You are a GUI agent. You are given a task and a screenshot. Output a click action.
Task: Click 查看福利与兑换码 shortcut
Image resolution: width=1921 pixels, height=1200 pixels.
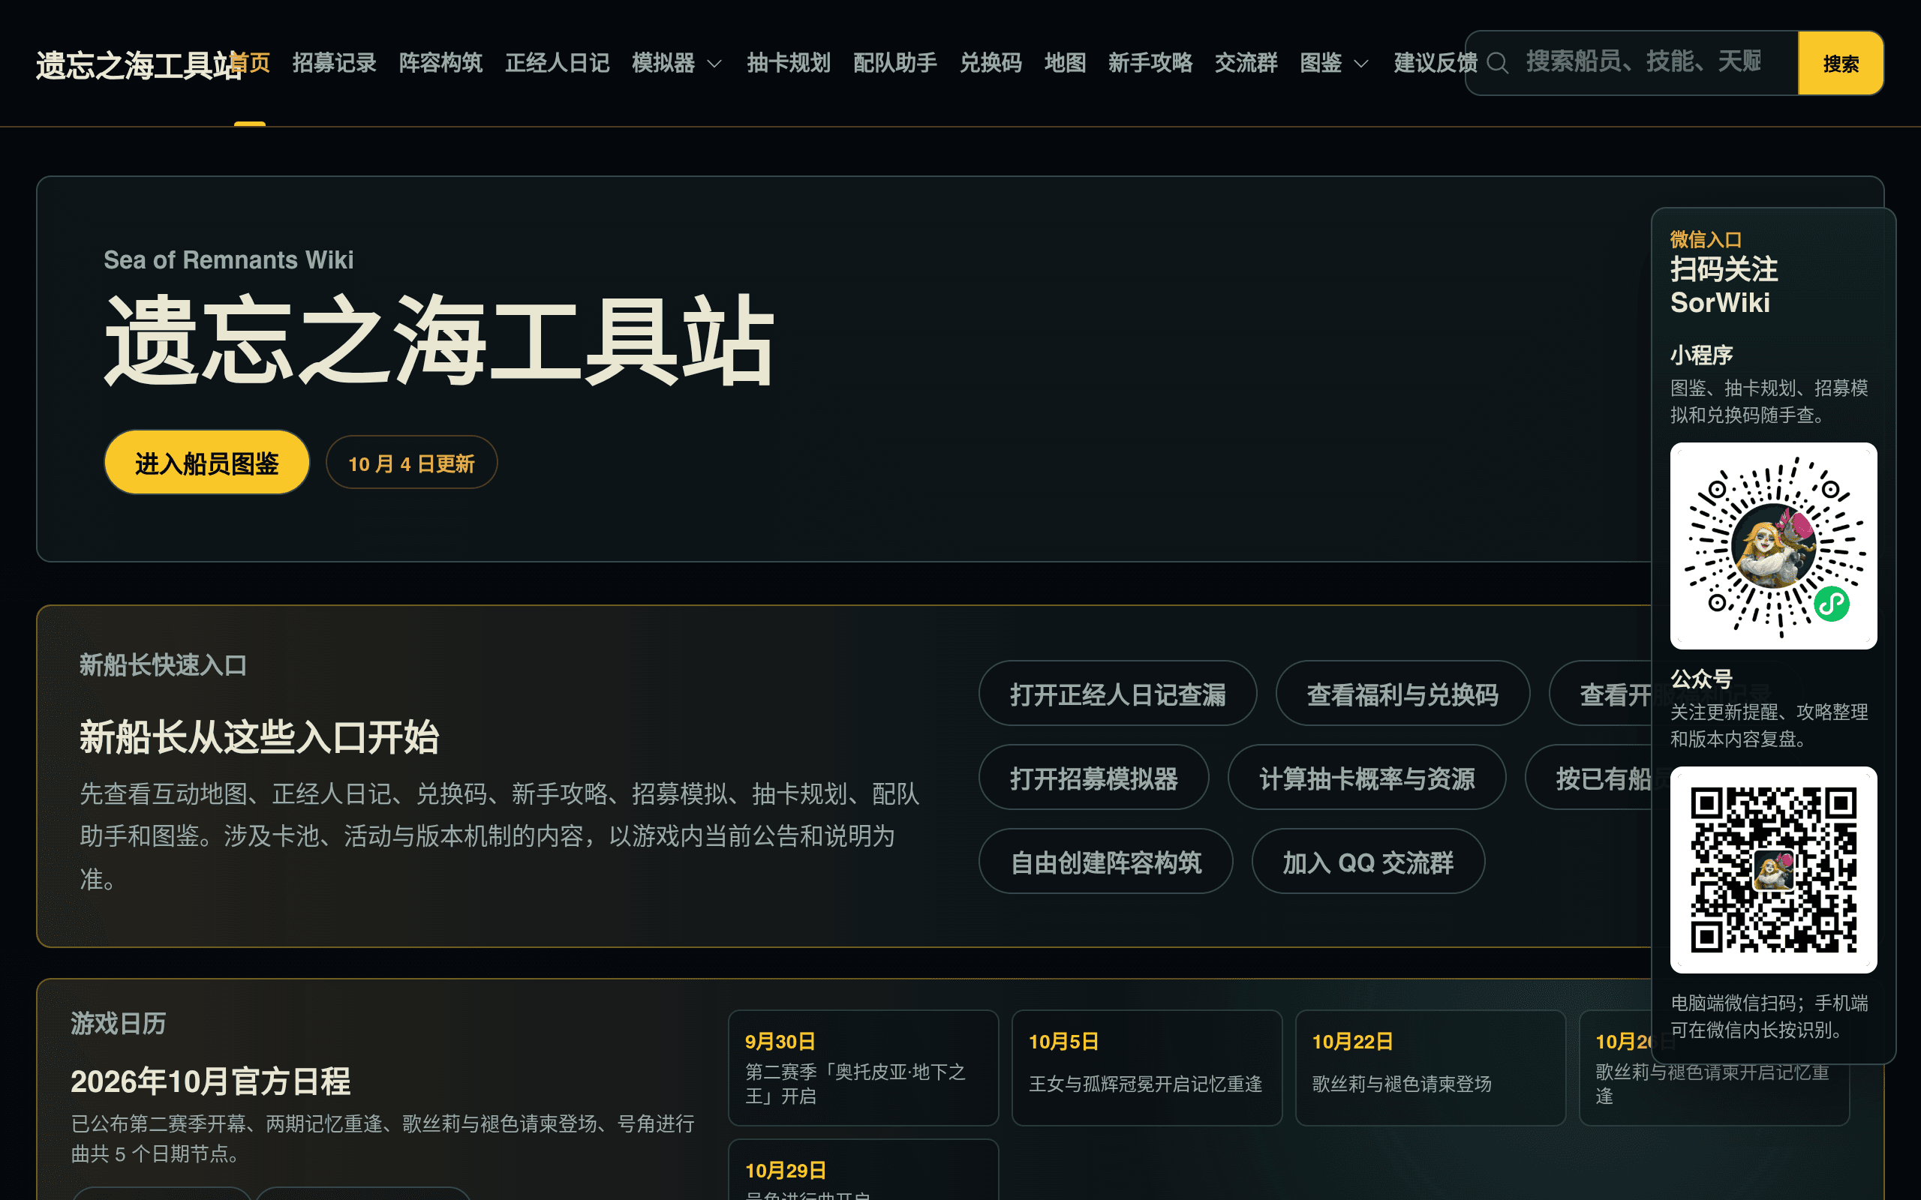(x=1402, y=694)
